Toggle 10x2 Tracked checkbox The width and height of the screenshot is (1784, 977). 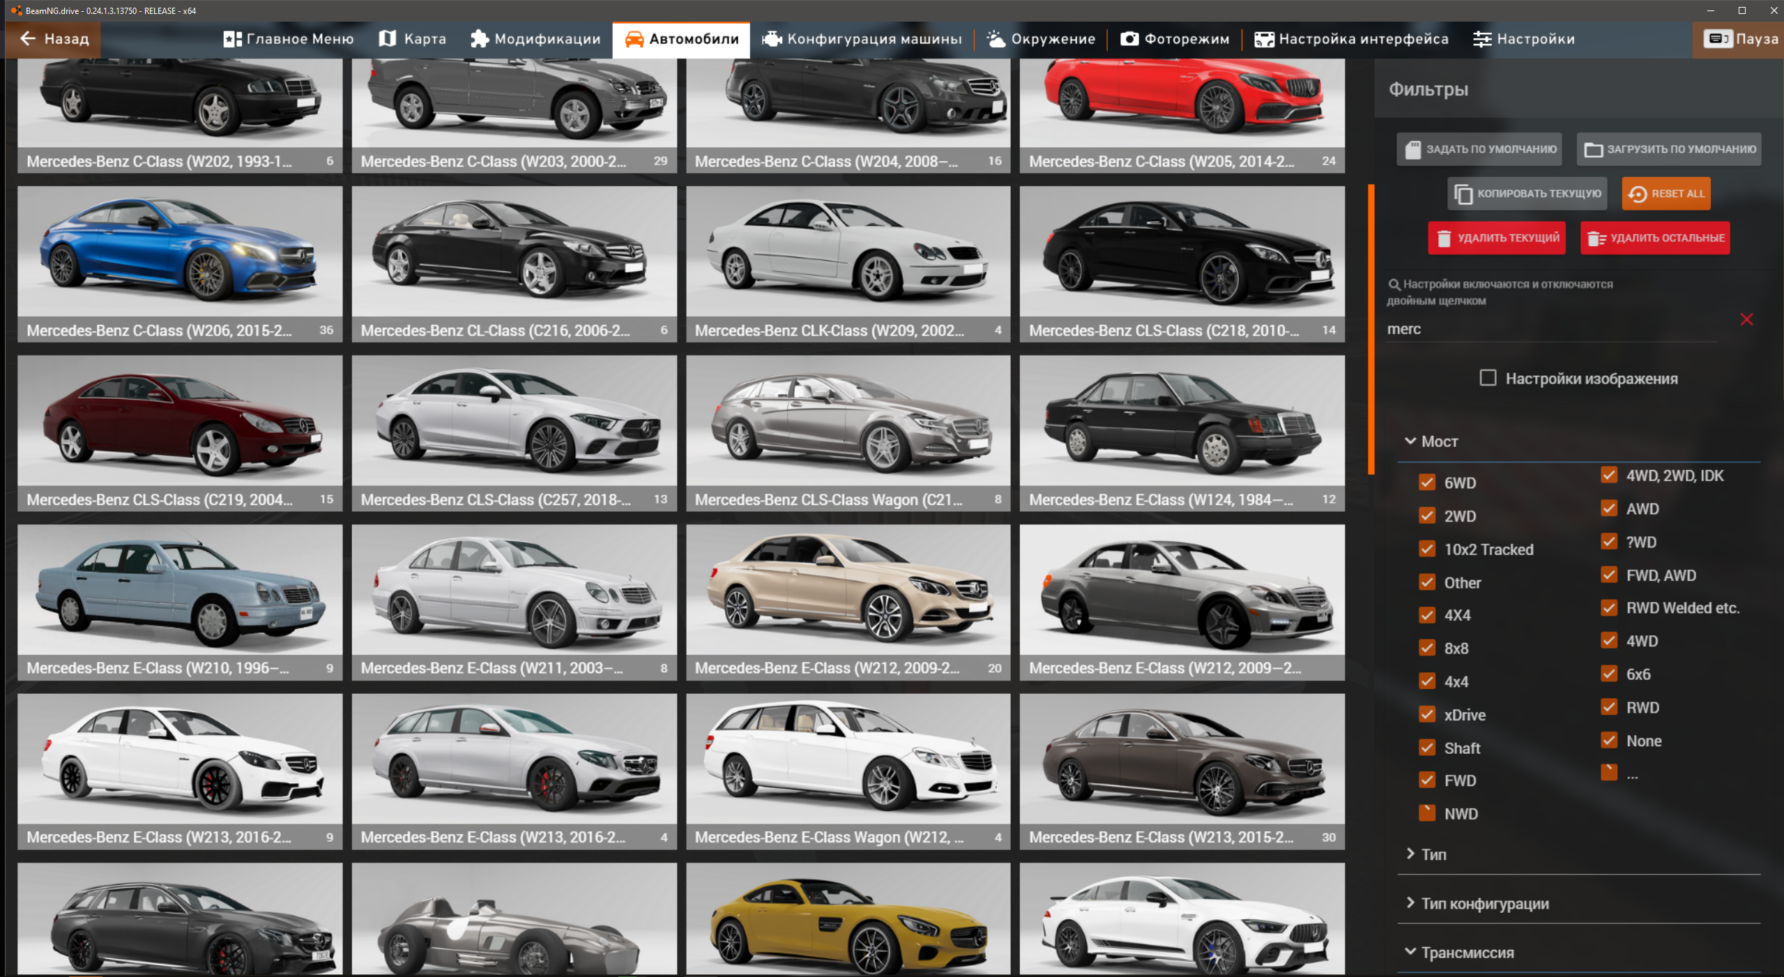1427,550
